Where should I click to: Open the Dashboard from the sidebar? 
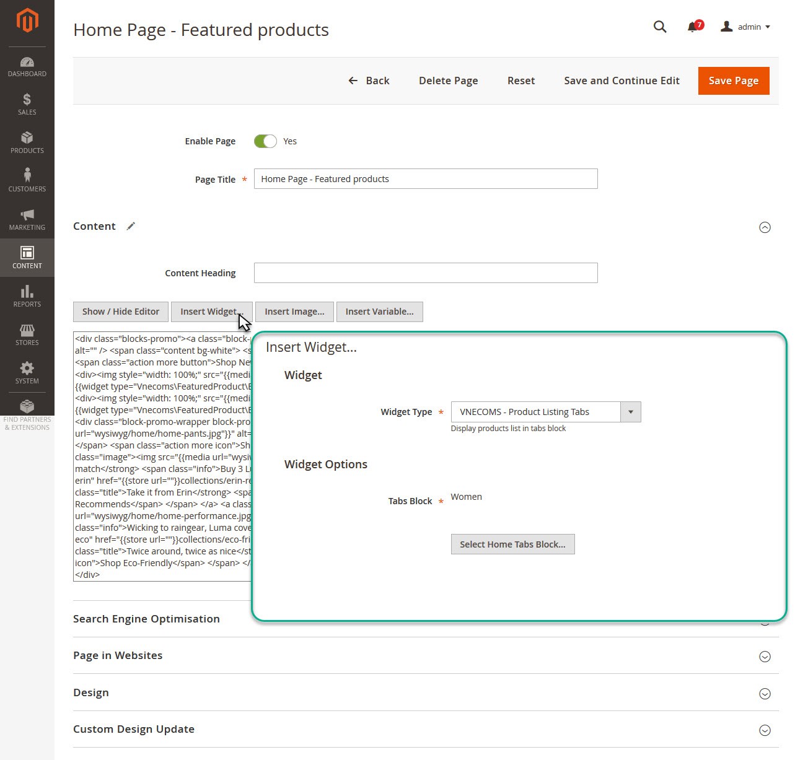tap(27, 66)
